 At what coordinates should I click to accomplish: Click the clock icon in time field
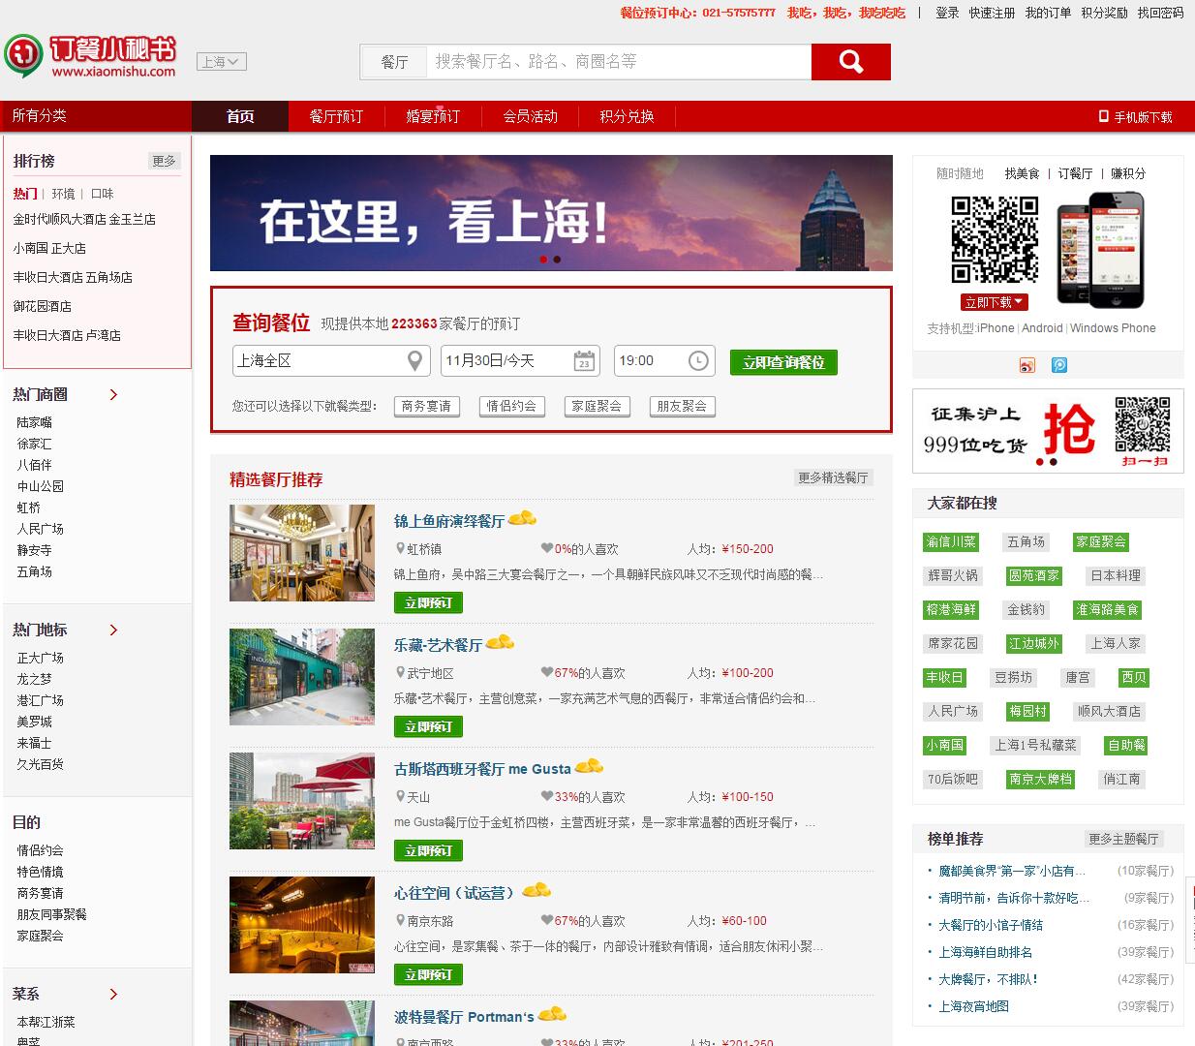click(698, 361)
